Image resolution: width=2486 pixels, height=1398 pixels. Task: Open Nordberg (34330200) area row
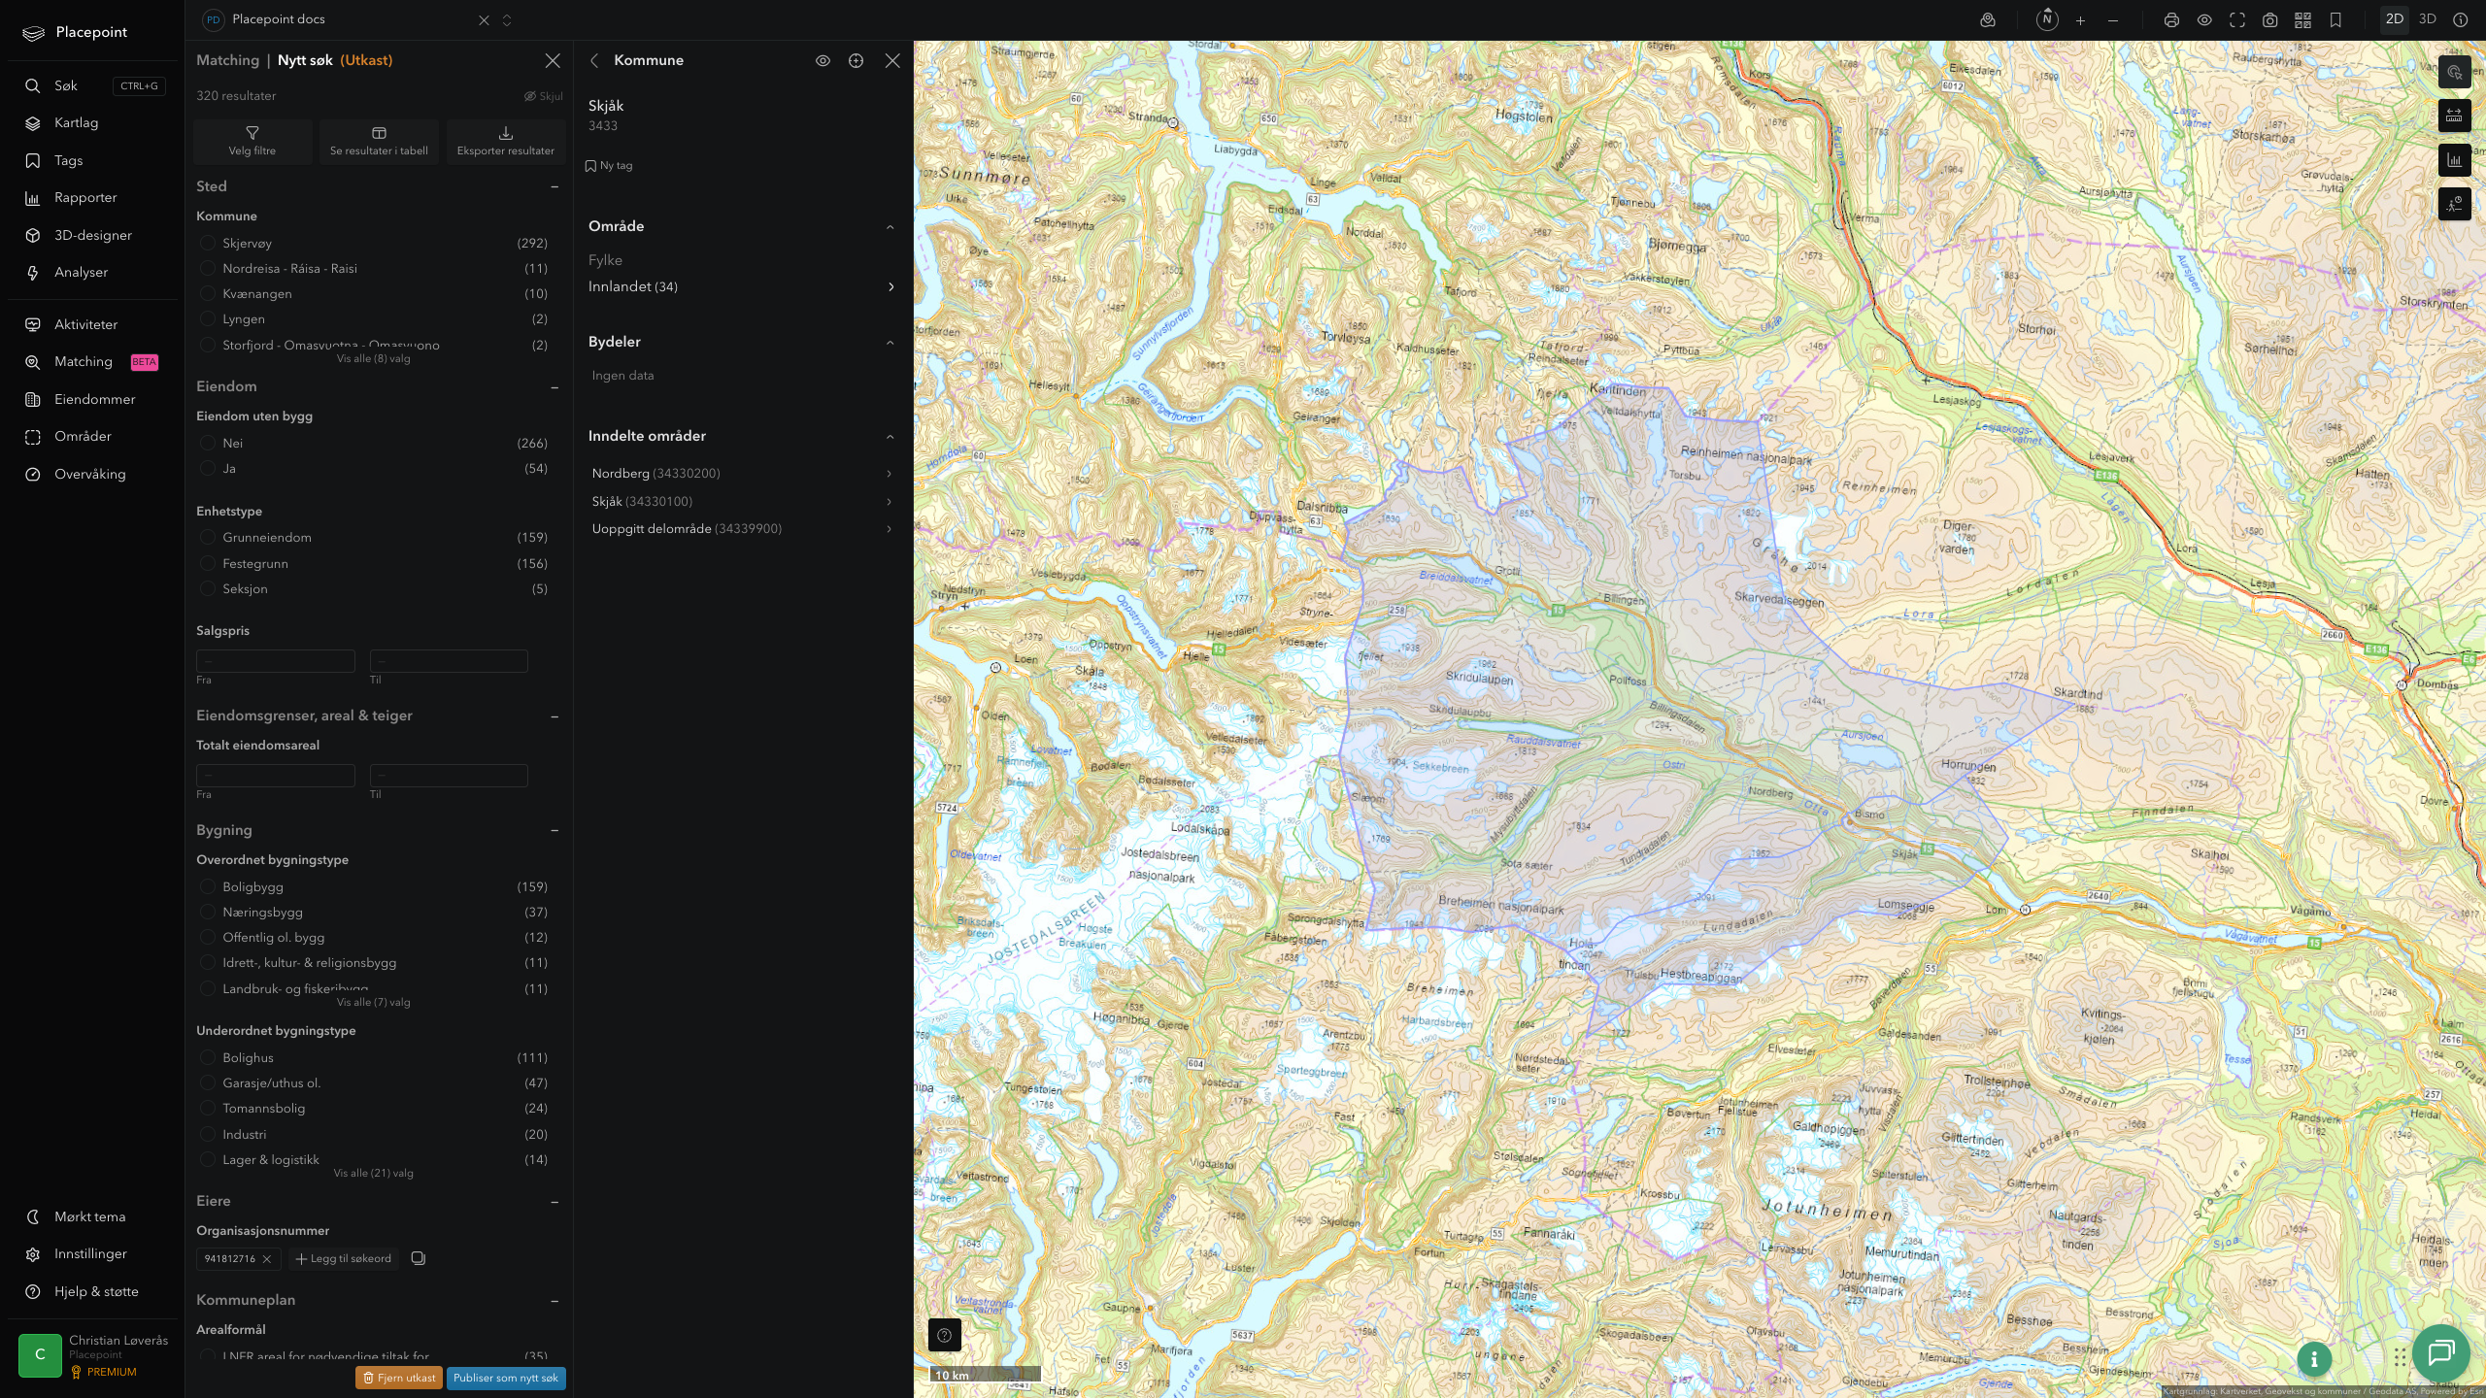click(742, 474)
